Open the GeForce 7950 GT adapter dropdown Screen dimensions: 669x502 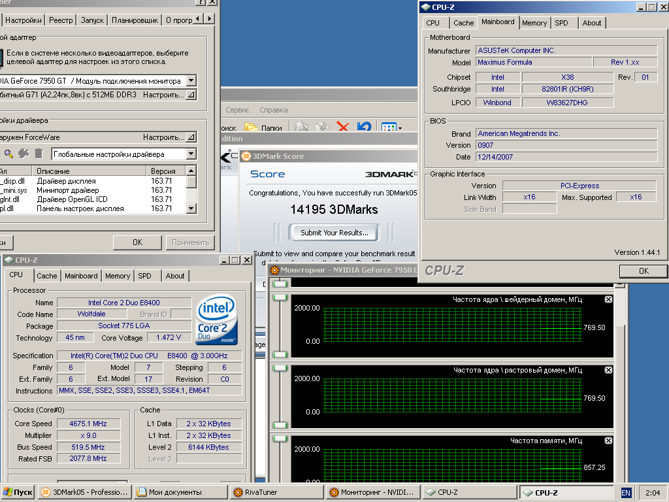coord(191,80)
